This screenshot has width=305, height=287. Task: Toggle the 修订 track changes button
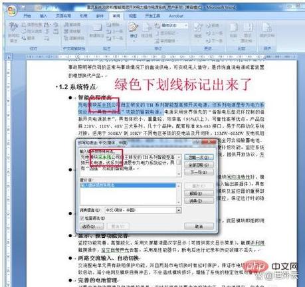(x=134, y=31)
